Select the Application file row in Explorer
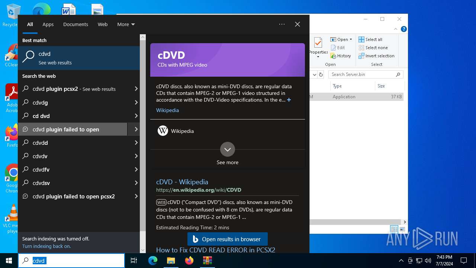The width and height of the screenshot is (476, 268). coord(356,97)
